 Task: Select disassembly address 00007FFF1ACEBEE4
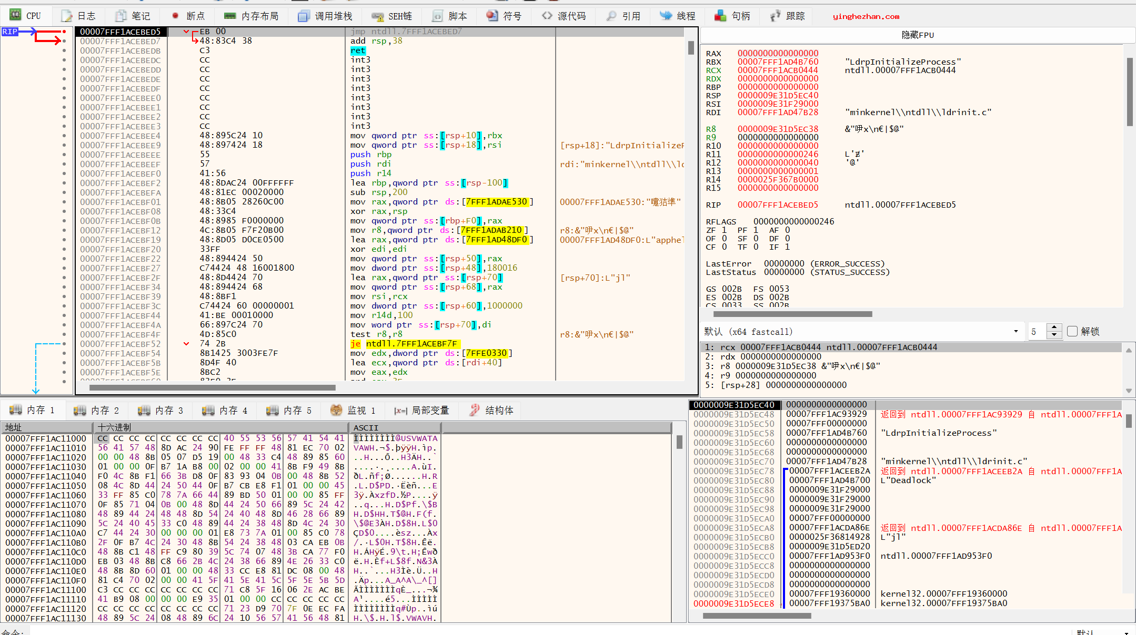pos(120,136)
